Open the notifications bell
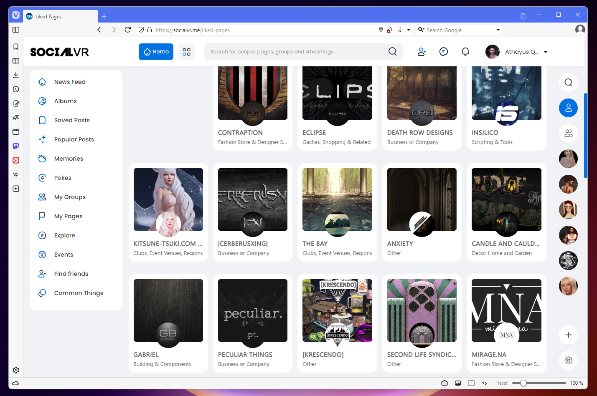The height and width of the screenshot is (396, 597). pos(465,52)
